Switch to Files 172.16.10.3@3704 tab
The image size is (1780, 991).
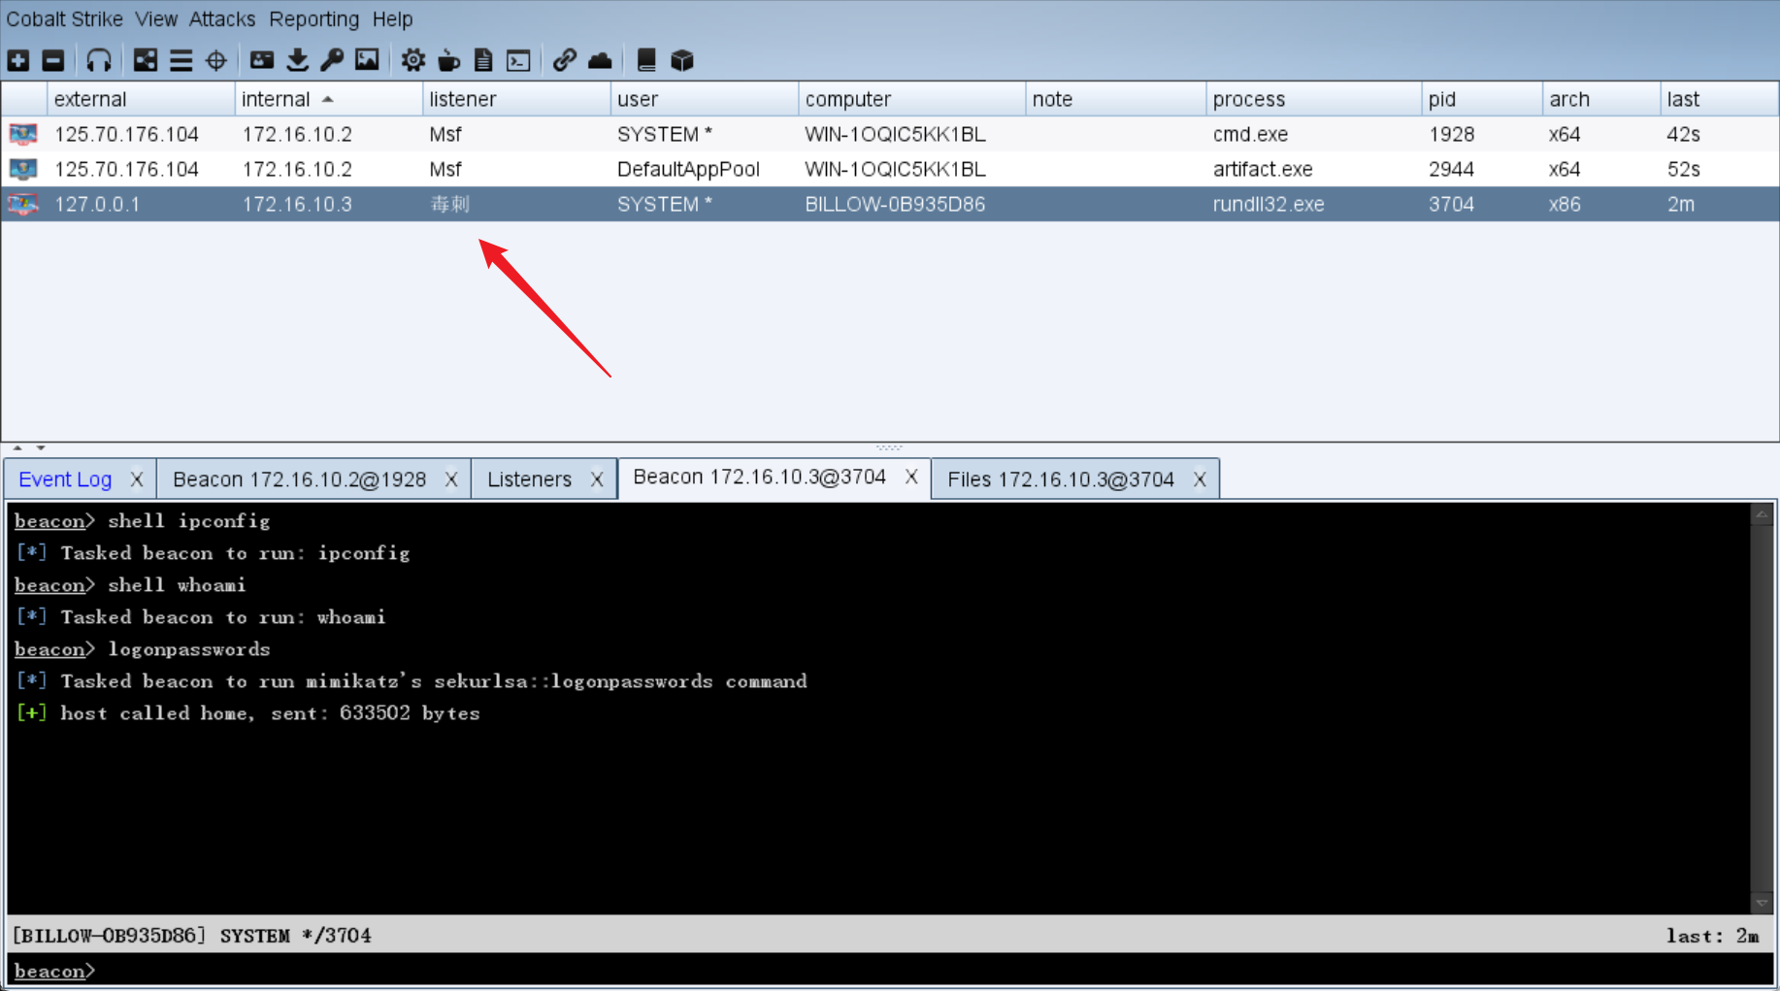pos(1061,479)
